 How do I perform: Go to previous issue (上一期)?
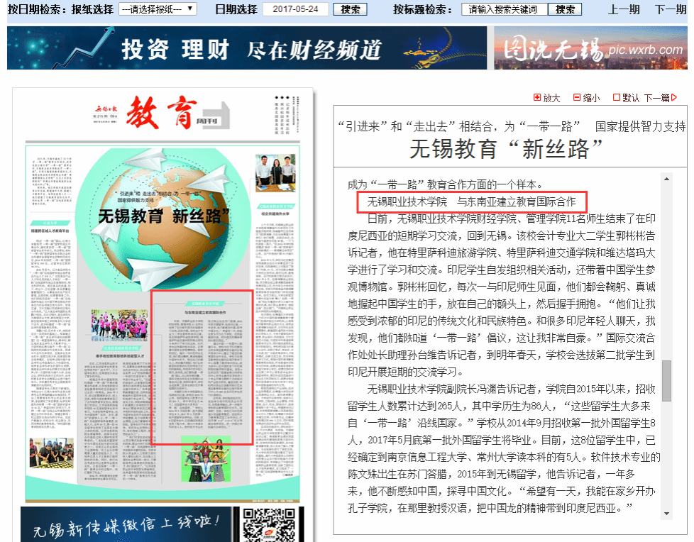coord(624,9)
